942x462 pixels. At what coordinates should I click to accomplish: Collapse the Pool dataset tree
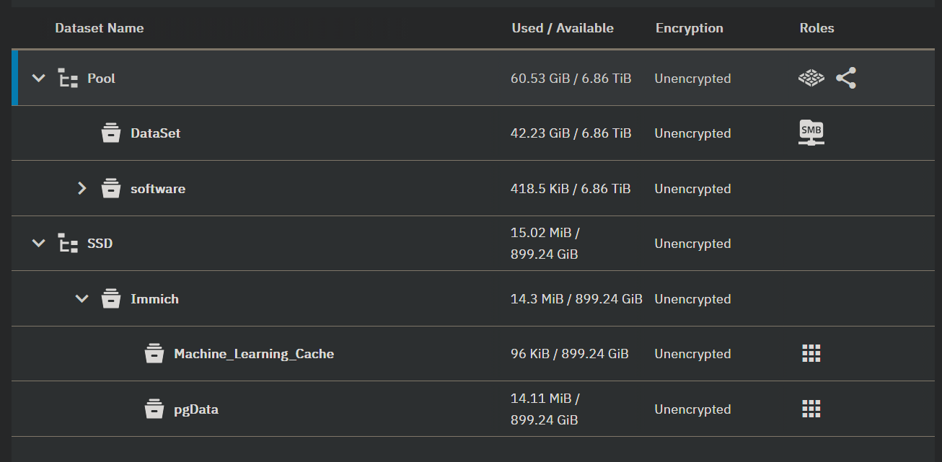pos(39,78)
